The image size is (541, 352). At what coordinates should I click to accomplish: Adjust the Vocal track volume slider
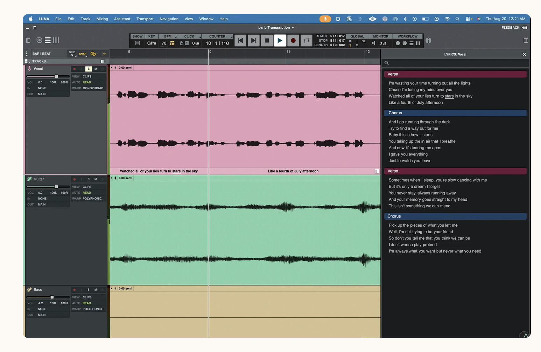click(x=48, y=76)
